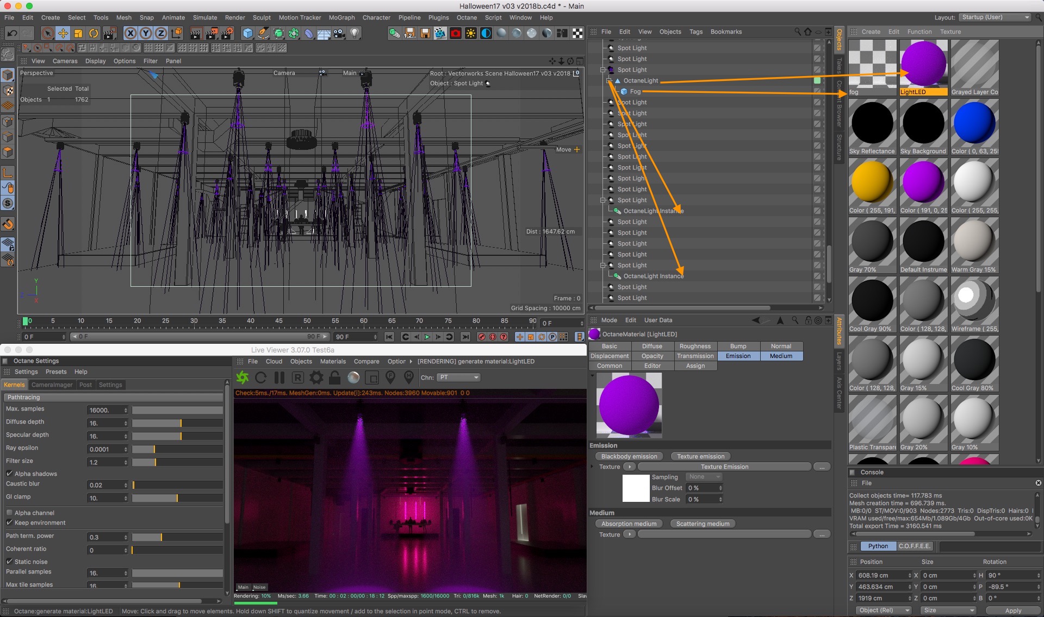Open the MoGraph menu
The height and width of the screenshot is (617, 1044).
pos(341,17)
